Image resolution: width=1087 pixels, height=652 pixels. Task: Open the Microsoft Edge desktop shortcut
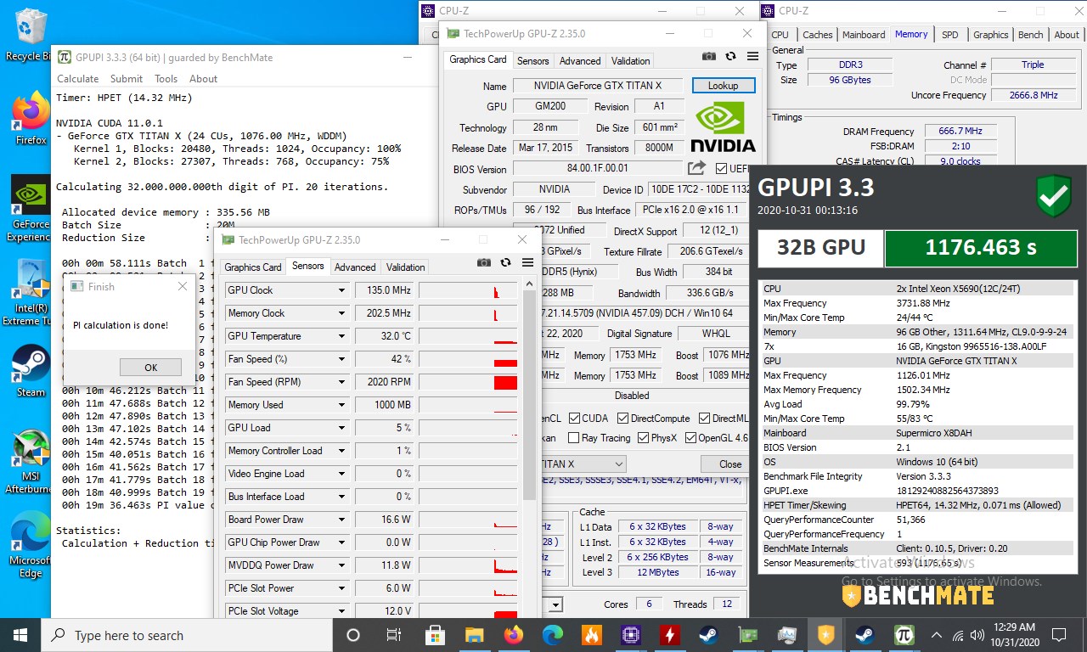coord(29,546)
